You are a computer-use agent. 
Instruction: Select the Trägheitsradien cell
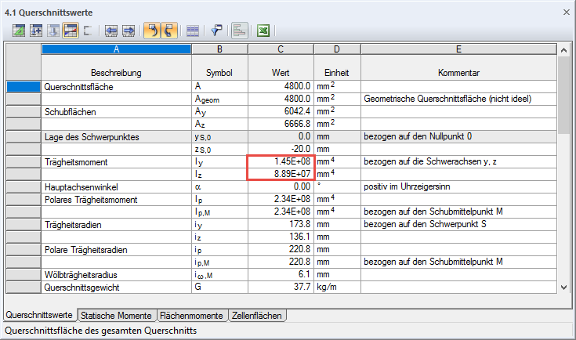(116, 225)
